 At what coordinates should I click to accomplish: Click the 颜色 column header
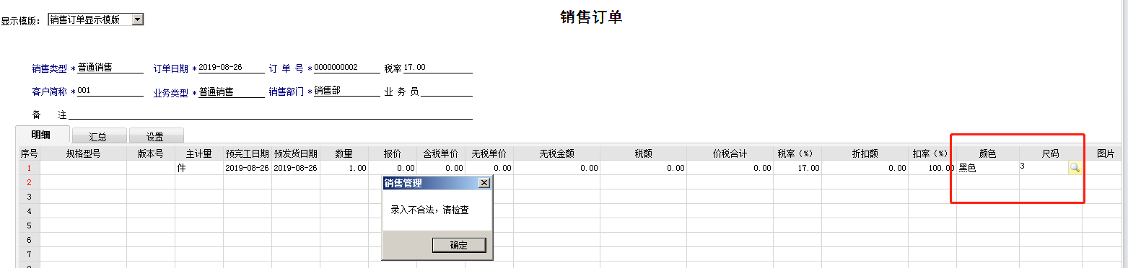987,153
